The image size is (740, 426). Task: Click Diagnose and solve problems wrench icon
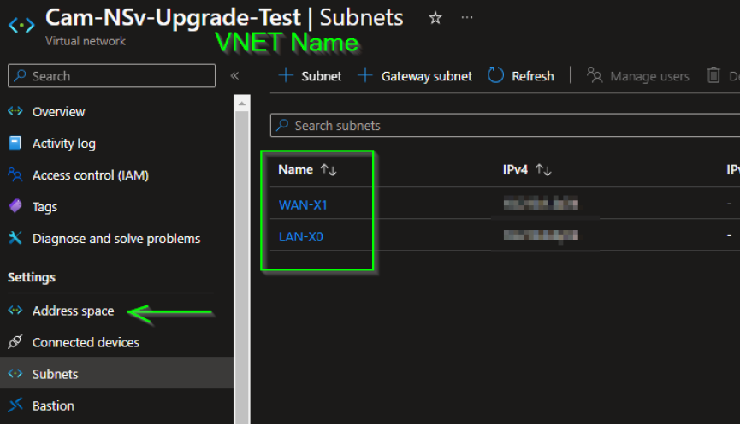[15, 239]
